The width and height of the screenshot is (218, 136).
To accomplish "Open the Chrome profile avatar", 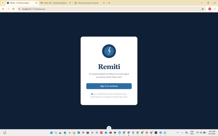I will click(210, 9).
